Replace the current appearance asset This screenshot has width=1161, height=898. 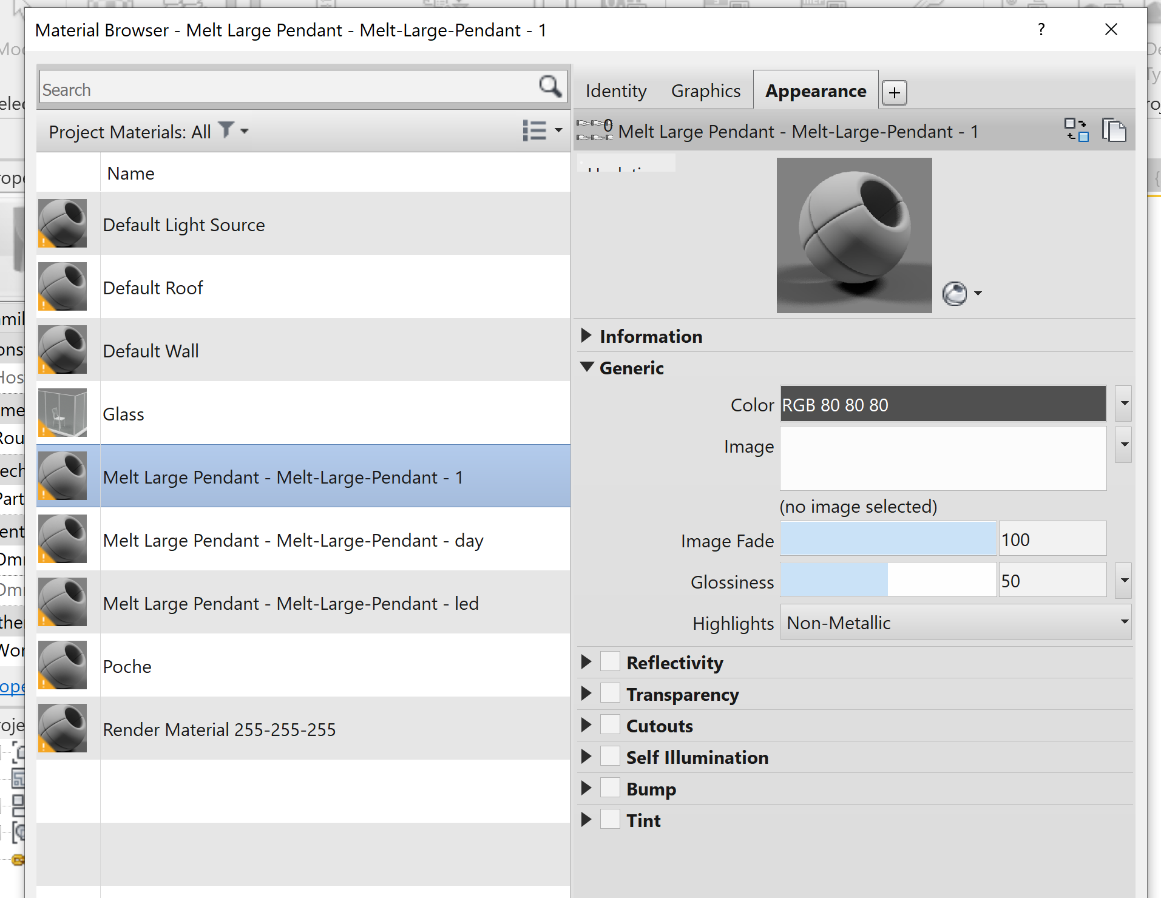point(1077,130)
